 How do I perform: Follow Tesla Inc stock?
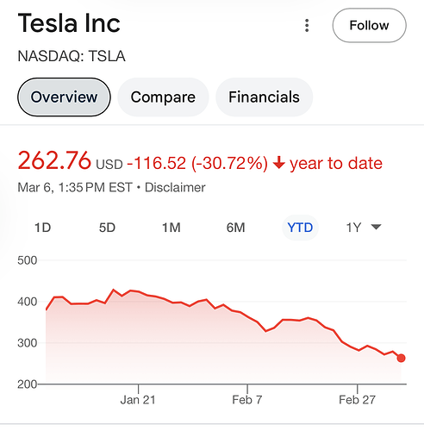click(x=369, y=25)
